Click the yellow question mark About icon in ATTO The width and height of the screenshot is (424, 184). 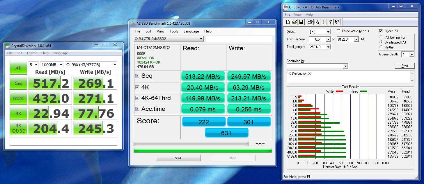pyautogui.click(x=330, y=22)
